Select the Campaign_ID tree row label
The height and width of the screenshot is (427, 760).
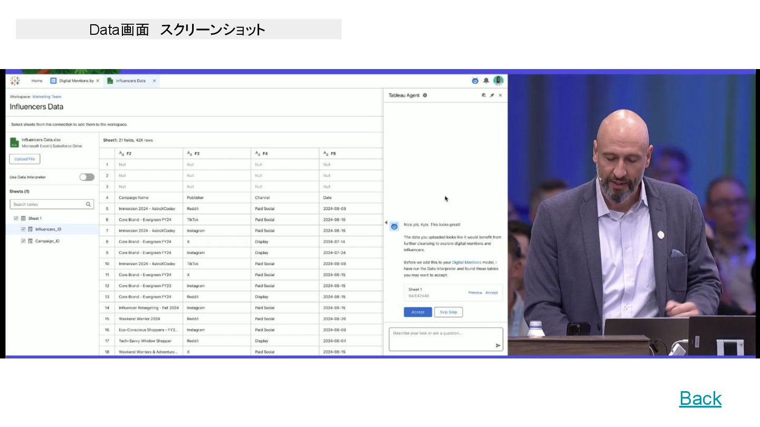pos(47,241)
